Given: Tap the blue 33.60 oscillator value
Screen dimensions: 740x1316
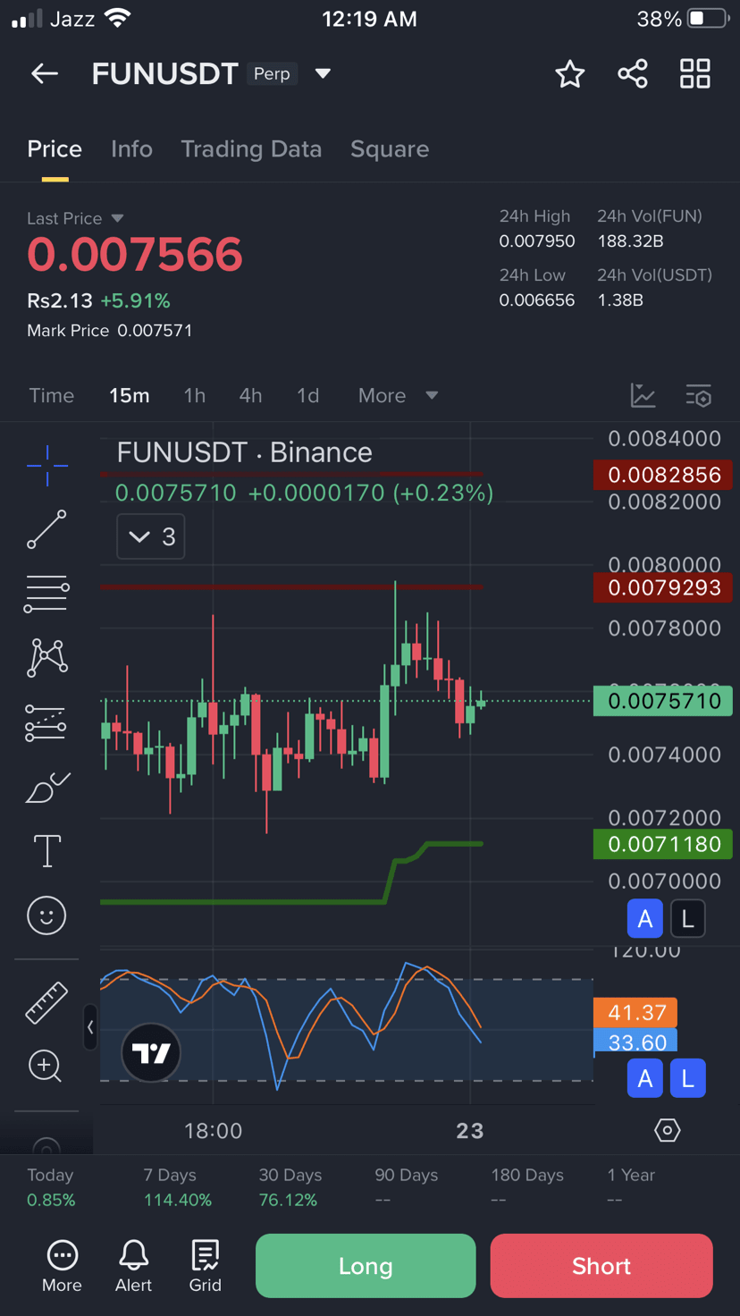Looking at the screenshot, I should (635, 1042).
